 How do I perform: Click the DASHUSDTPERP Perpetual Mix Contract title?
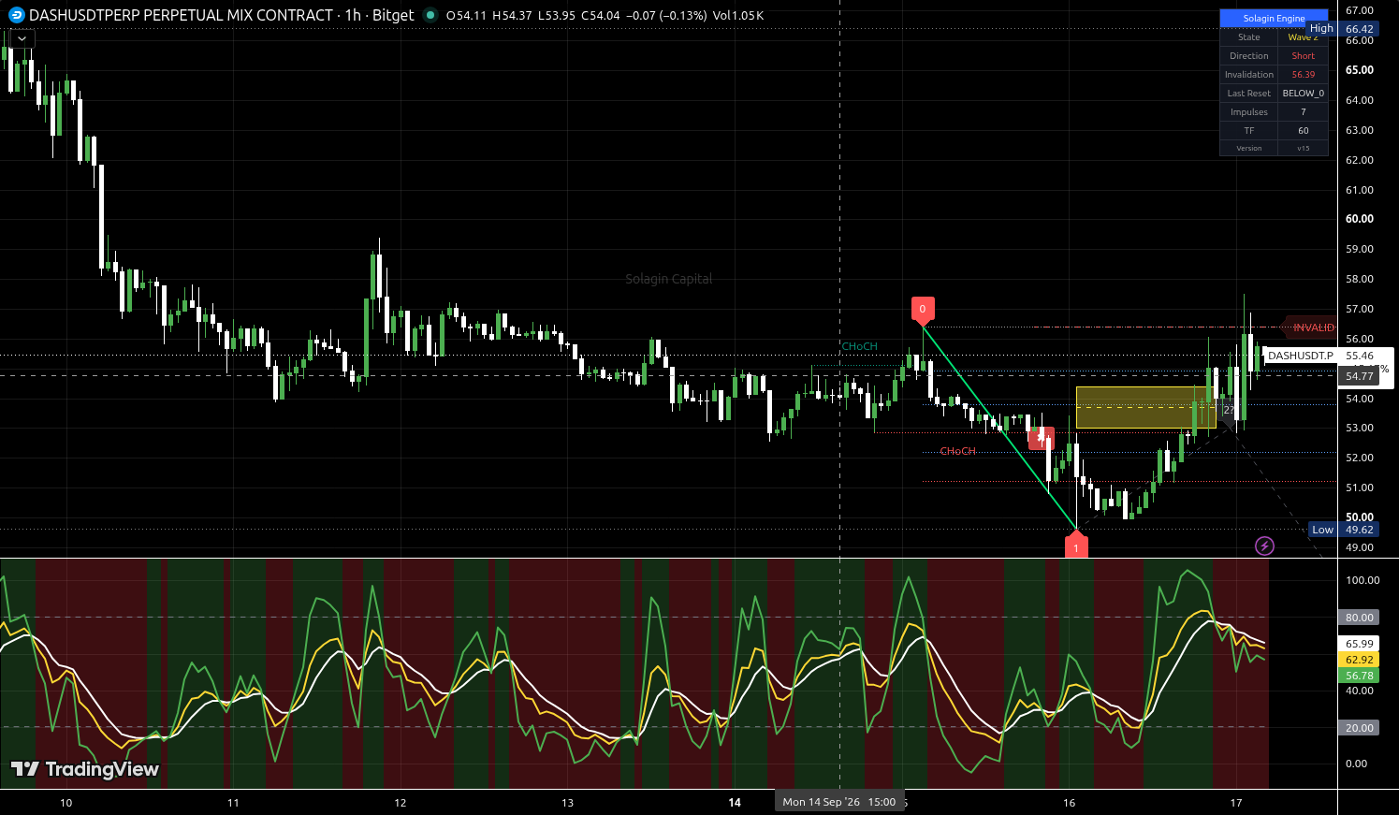(181, 15)
